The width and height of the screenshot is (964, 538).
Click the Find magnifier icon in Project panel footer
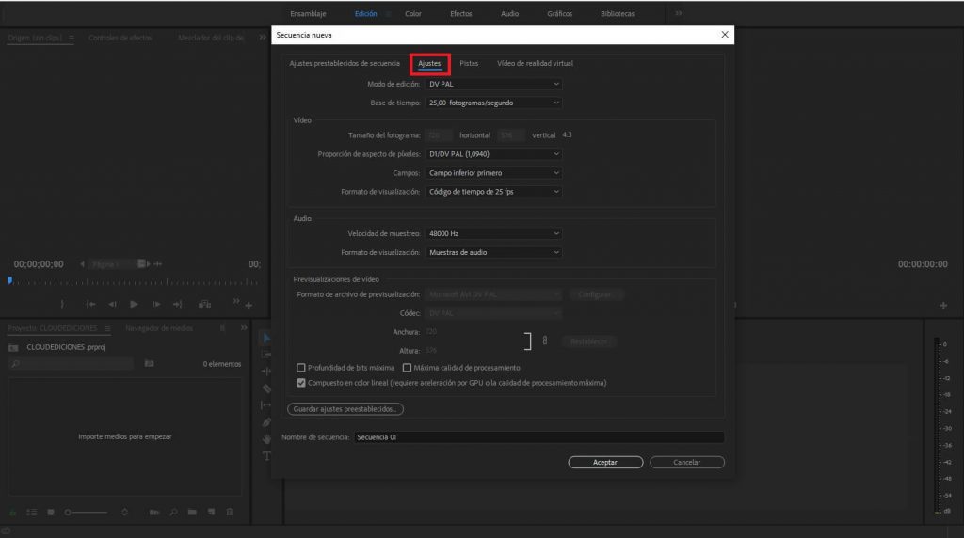point(173,513)
